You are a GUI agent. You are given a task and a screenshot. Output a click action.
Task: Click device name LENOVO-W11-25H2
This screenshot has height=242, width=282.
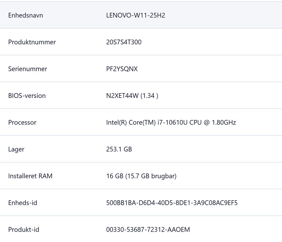click(x=136, y=15)
